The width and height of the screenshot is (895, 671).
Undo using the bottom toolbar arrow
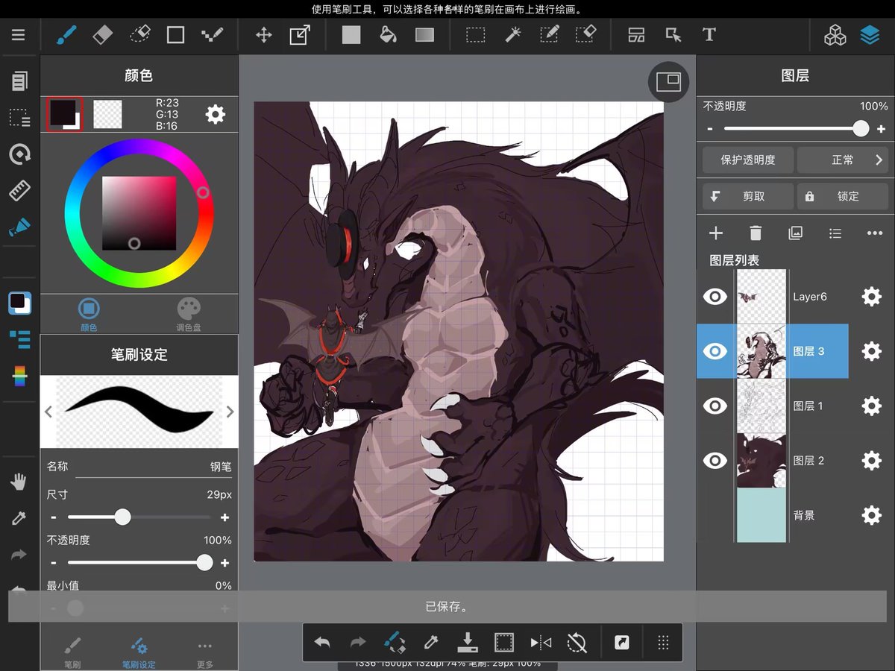coord(322,643)
